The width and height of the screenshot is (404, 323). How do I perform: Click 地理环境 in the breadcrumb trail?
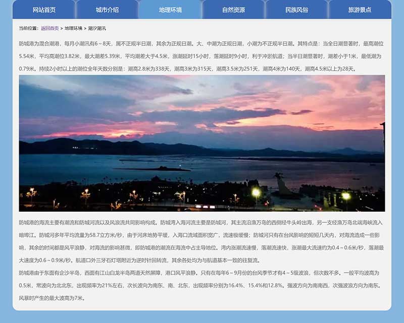(73, 28)
